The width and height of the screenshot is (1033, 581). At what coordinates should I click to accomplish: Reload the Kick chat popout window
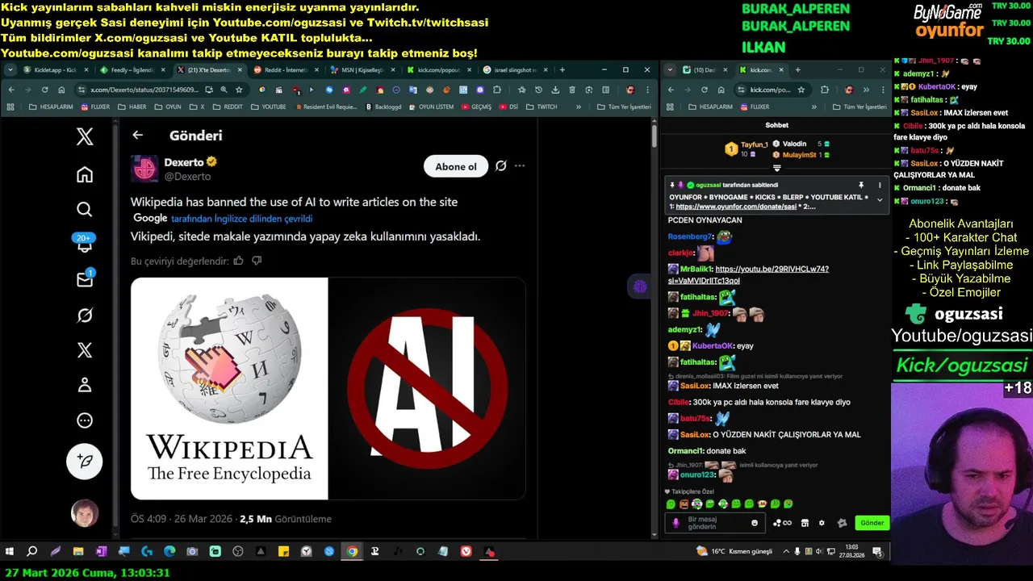(x=705, y=90)
